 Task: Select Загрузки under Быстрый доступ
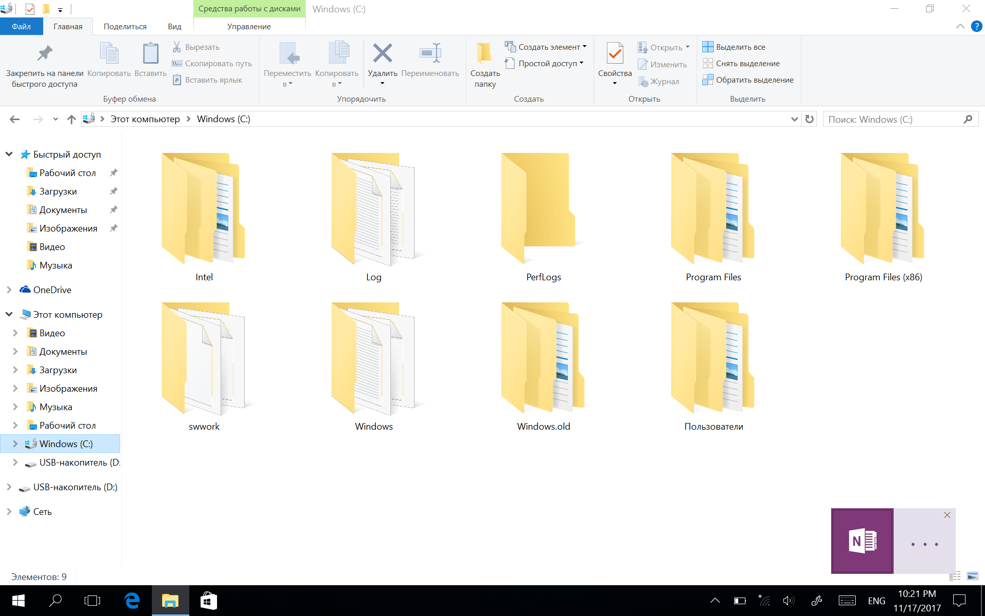pos(58,191)
